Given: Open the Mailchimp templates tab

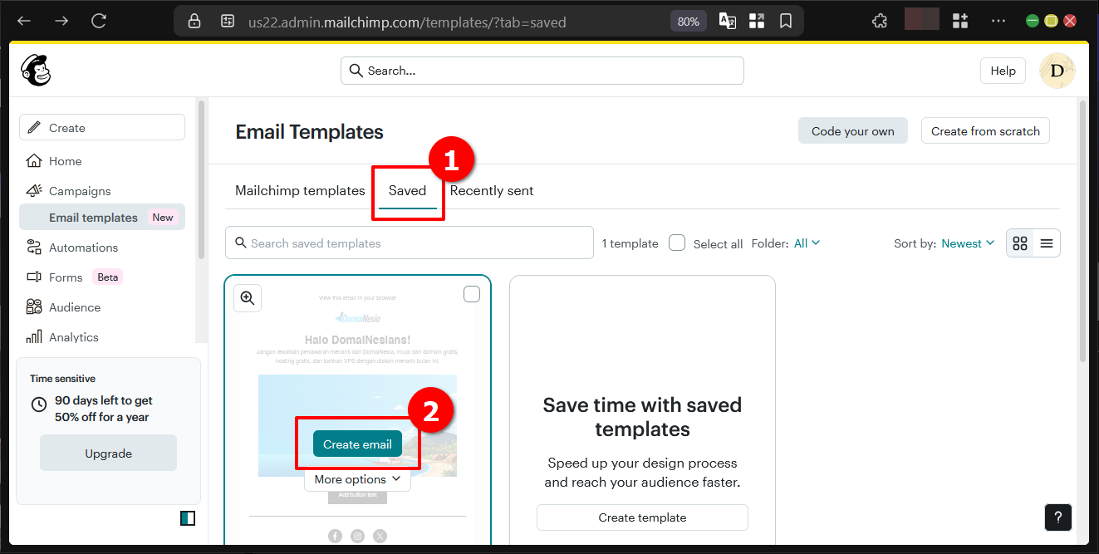Looking at the screenshot, I should (300, 190).
